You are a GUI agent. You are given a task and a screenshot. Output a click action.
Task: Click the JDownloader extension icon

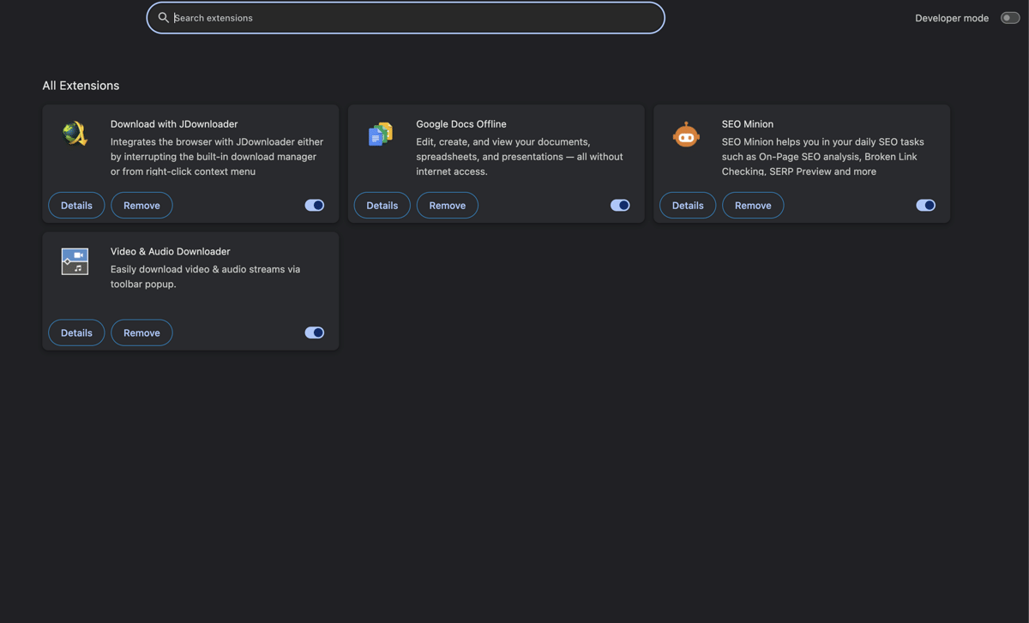point(75,134)
